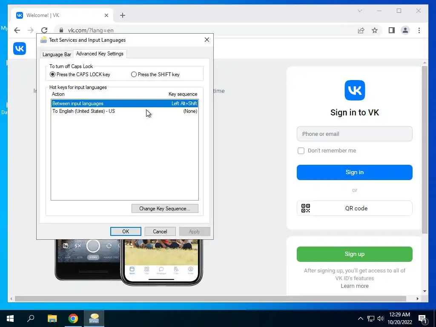
Task: Select Press the CAPS LOCK key option
Action: pyautogui.click(x=80, y=75)
